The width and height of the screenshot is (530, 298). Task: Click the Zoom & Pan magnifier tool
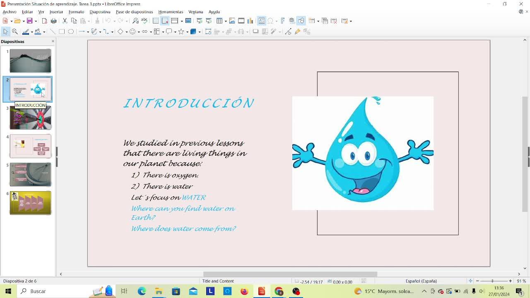click(14, 31)
